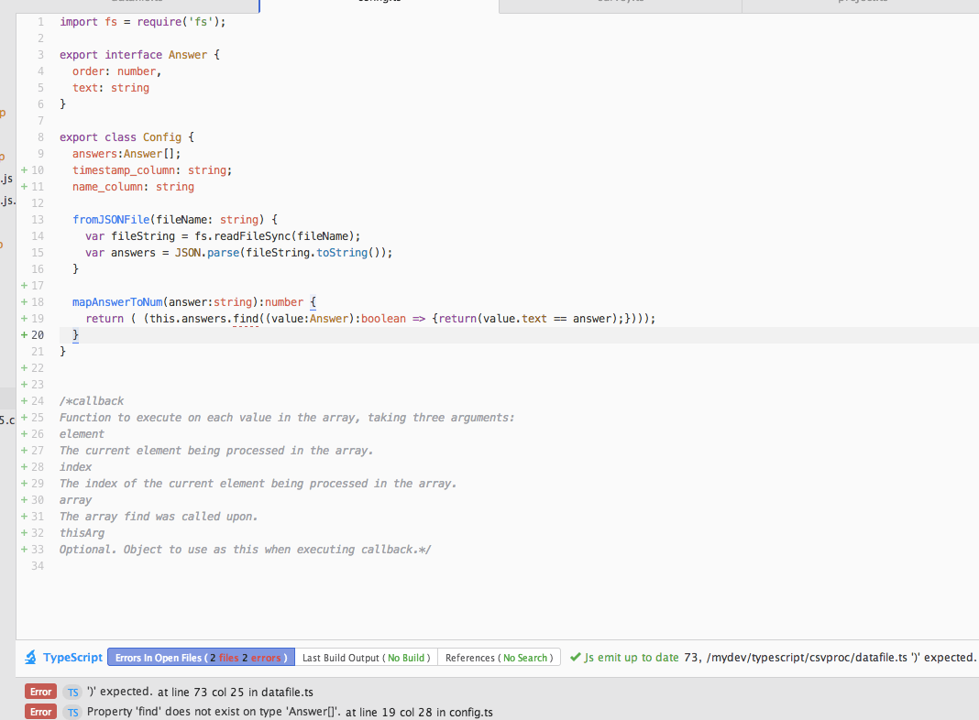Viewport: 979px width, 720px height.
Task: Click 'text: string' property line
Action: (x=111, y=88)
